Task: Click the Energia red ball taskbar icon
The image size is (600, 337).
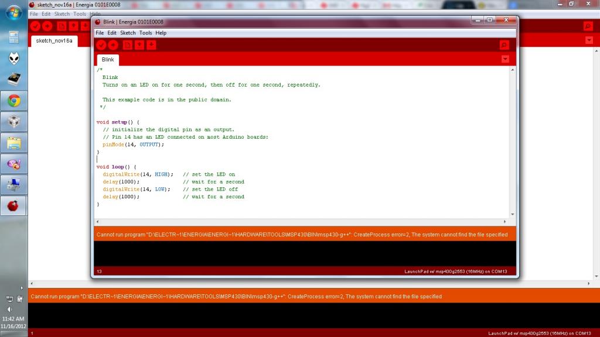Action: tap(14, 205)
